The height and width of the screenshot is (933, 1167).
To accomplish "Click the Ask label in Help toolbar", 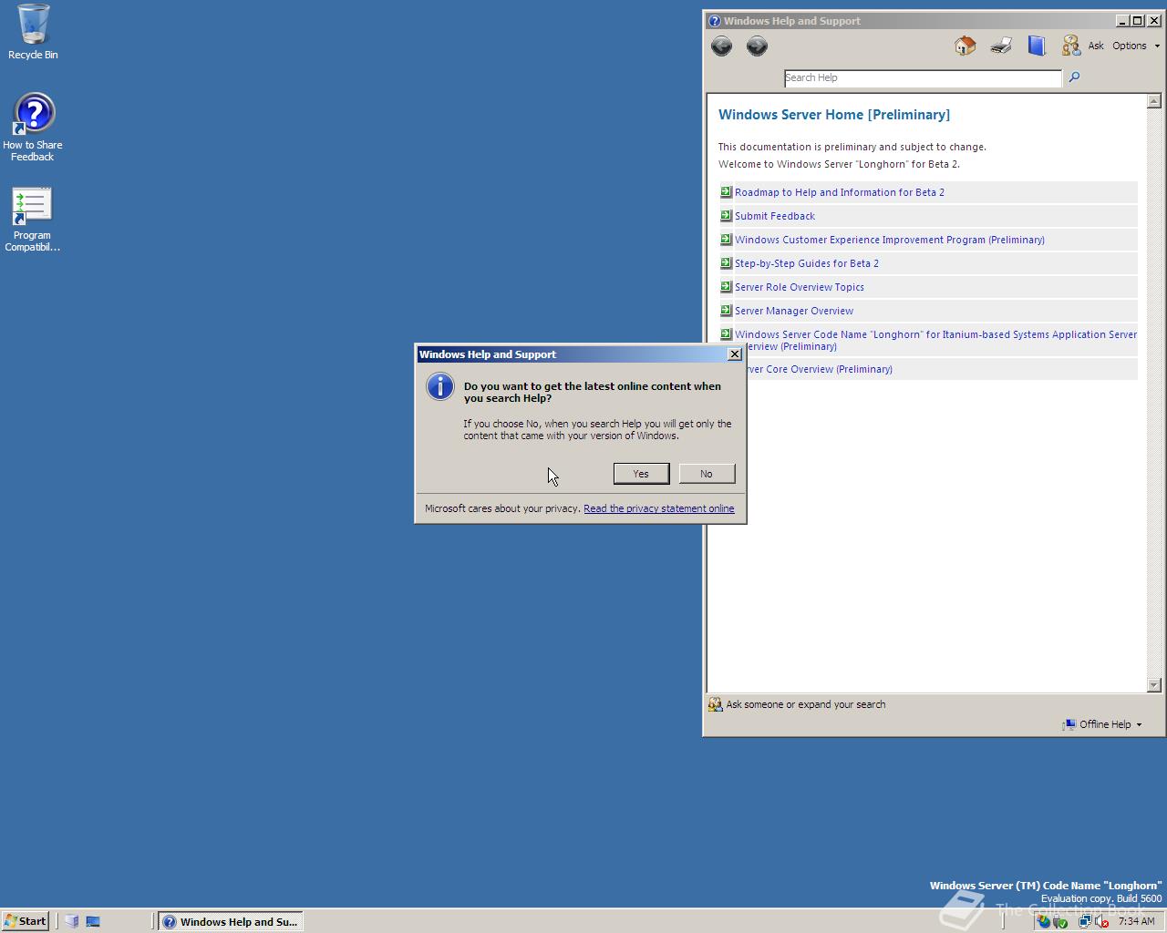I will click(x=1096, y=46).
